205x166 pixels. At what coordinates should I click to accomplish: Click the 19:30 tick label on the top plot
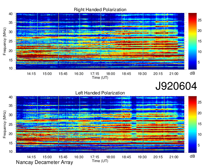click(142, 74)
